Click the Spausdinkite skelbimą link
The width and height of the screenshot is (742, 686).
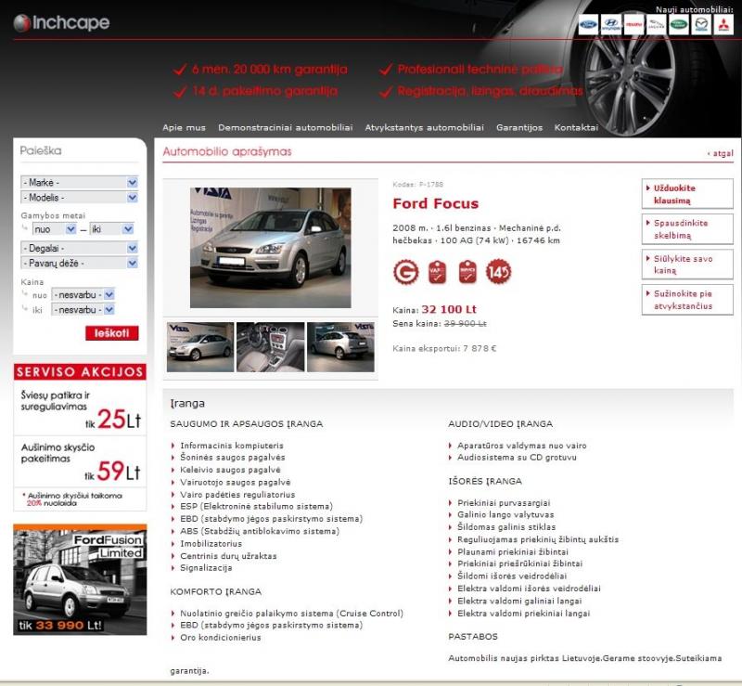pyautogui.click(x=687, y=229)
